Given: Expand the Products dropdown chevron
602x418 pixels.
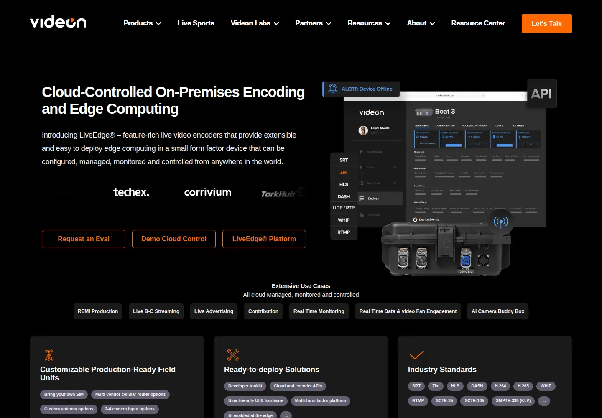Looking at the screenshot, I should click(x=158, y=24).
